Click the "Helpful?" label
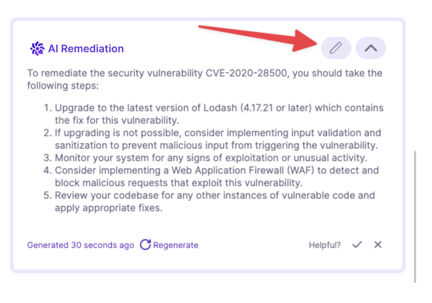Image resolution: width=432 pixels, height=303 pixels. pos(325,245)
